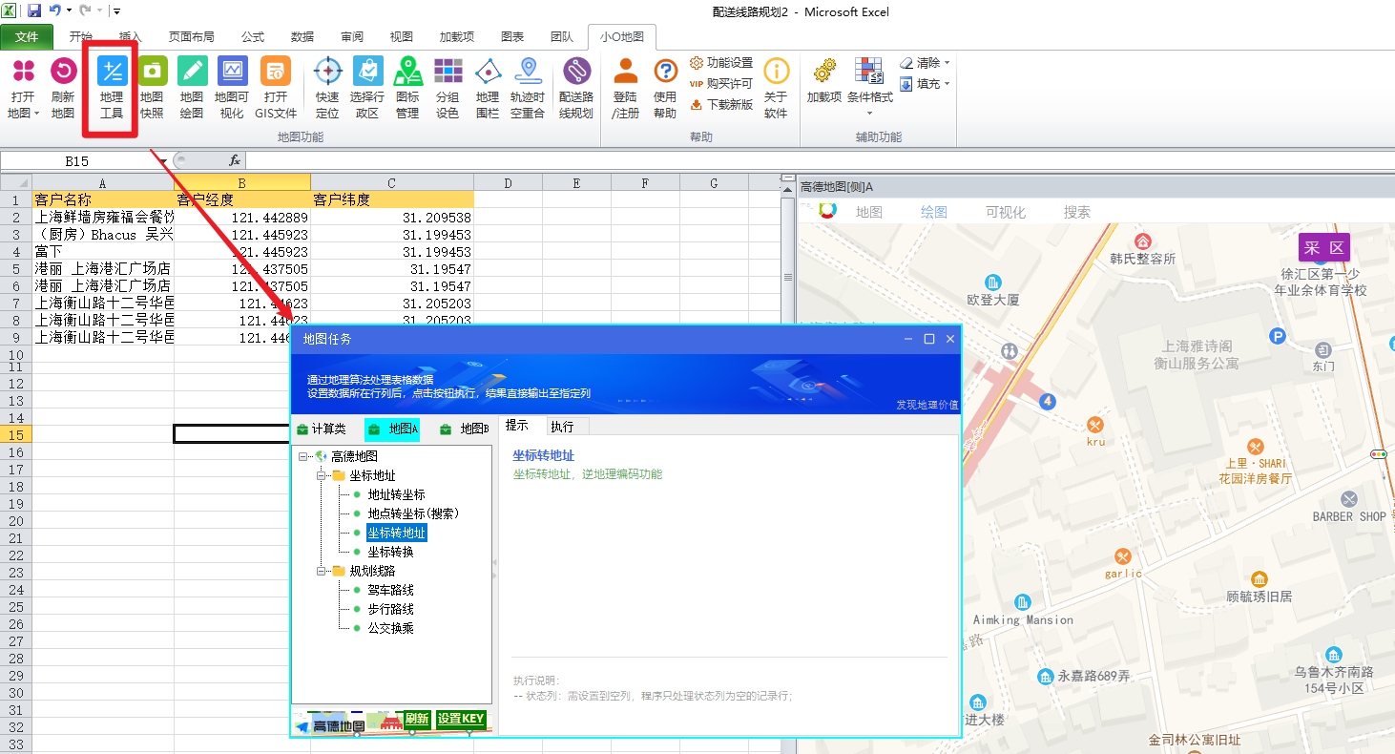Select 坐标转换 tree item

[x=391, y=552]
